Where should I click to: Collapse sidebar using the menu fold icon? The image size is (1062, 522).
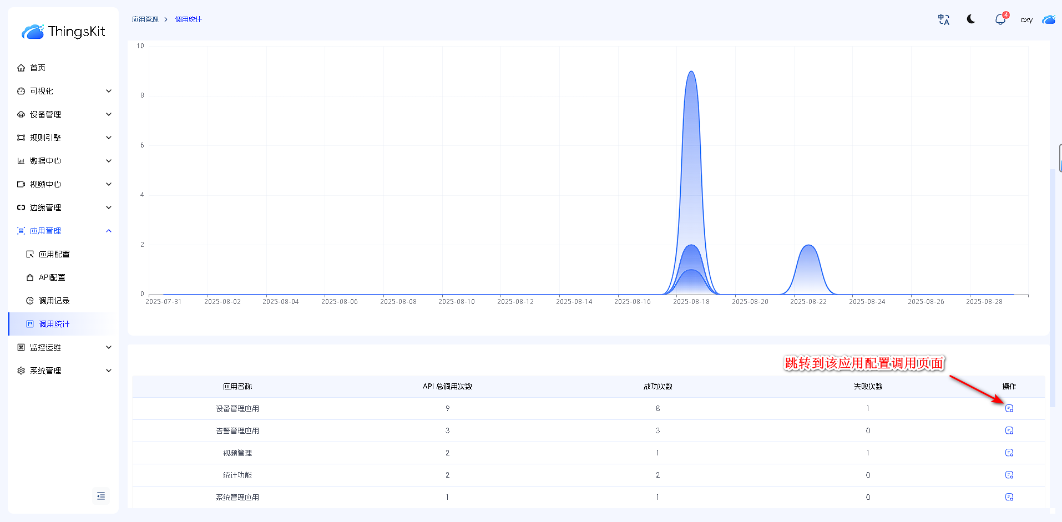(x=101, y=496)
